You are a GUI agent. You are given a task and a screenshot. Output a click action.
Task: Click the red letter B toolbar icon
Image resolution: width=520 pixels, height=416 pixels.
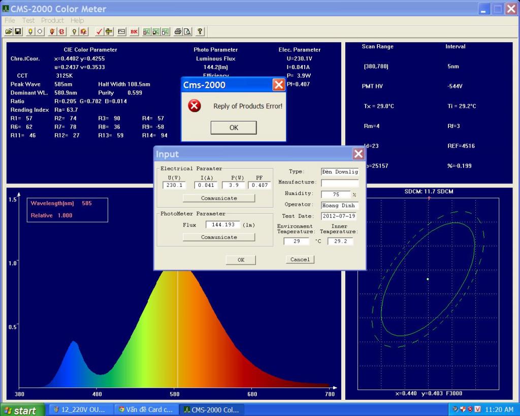click(61, 31)
